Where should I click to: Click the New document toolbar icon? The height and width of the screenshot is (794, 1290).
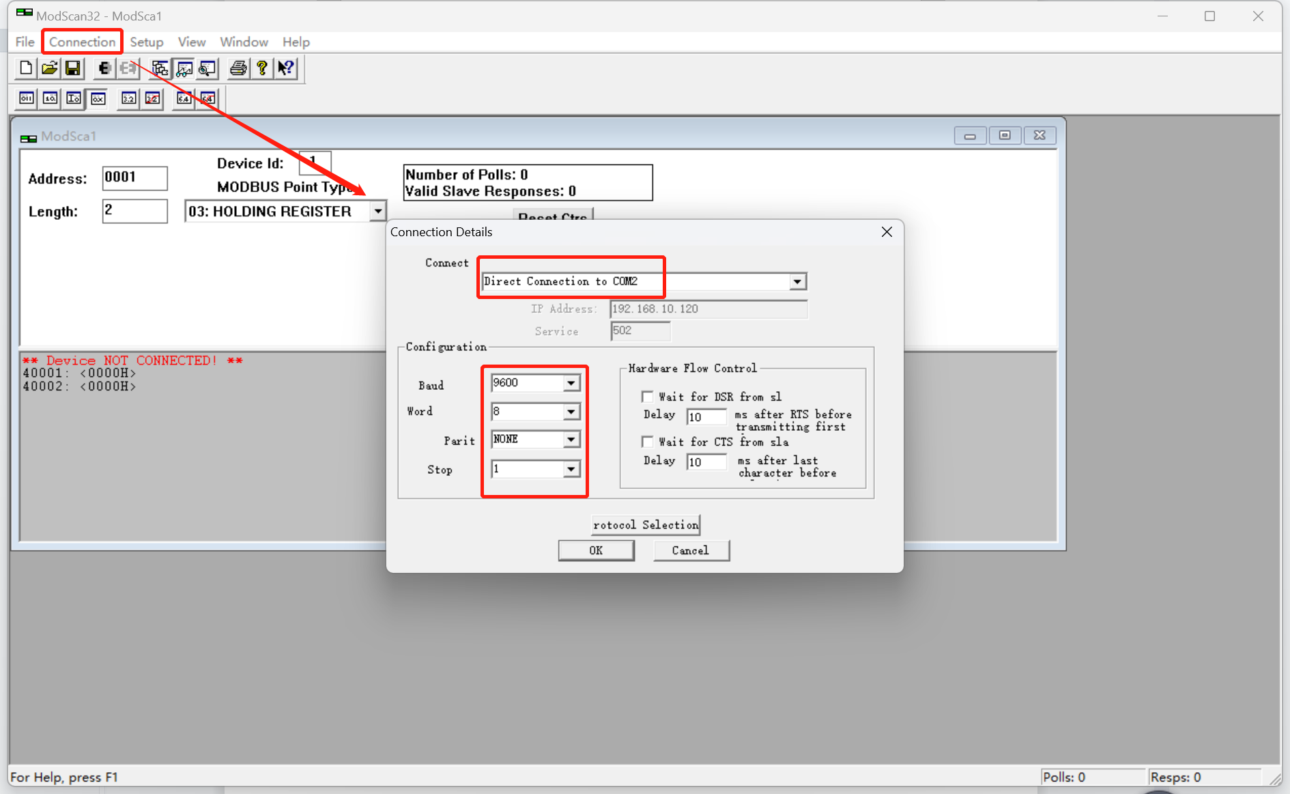coord(26,68)
